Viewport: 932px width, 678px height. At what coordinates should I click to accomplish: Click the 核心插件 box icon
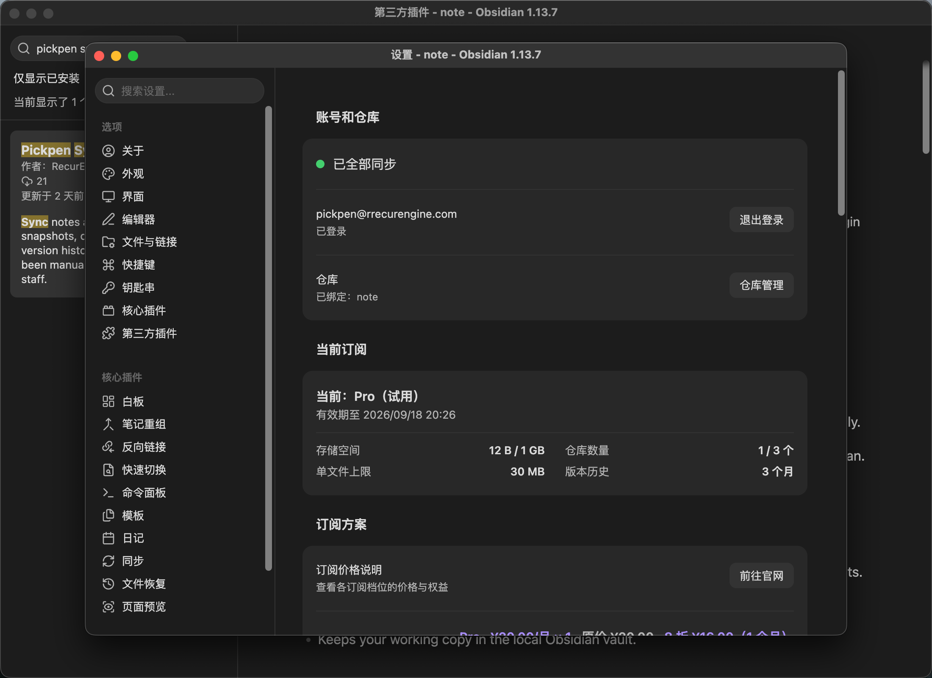[108, 311]
